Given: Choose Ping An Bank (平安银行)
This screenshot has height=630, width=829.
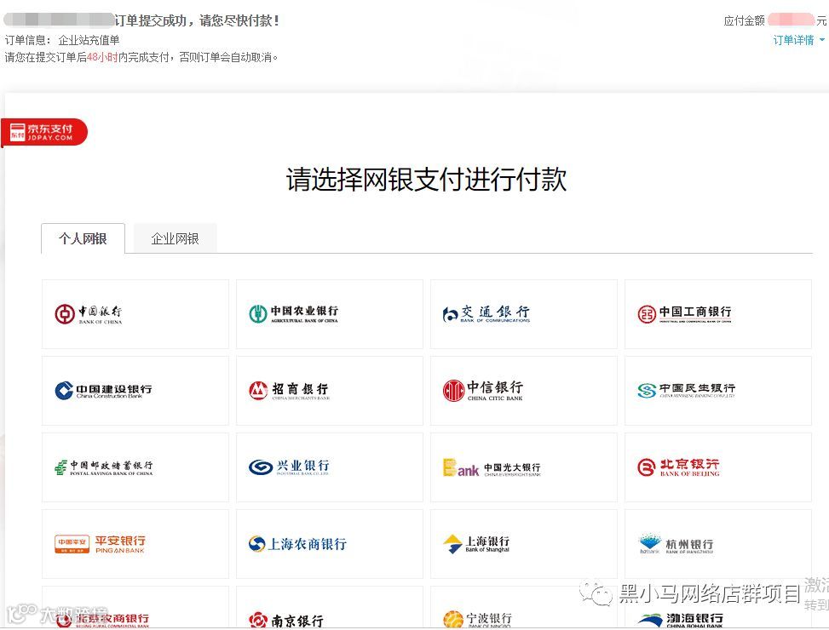Looking at the screenshot, I should 135,544.
